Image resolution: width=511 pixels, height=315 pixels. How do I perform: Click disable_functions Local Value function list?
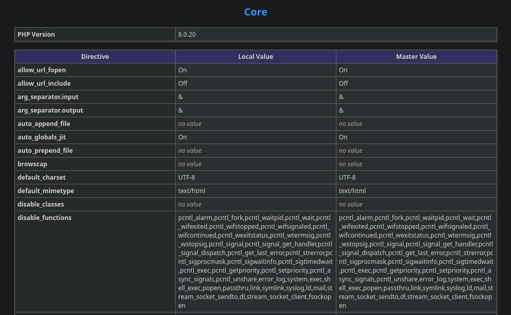(x=255, y=261)
